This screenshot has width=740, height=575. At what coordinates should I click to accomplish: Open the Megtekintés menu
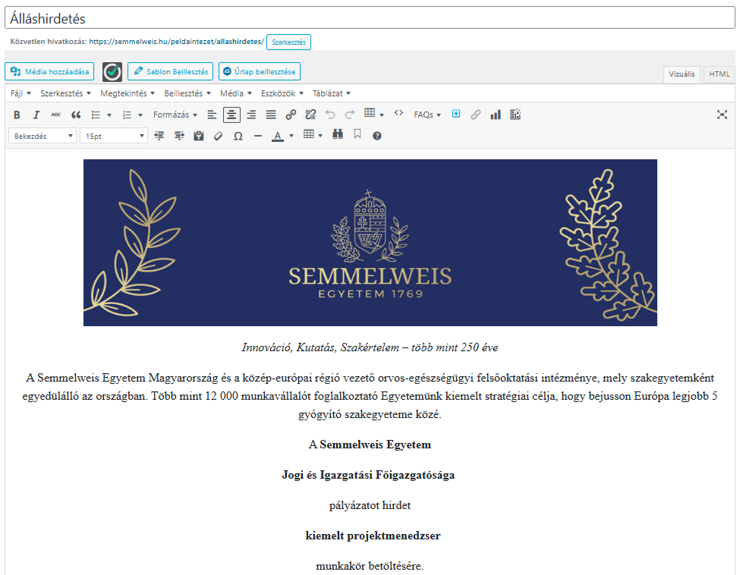pos(128,93)
